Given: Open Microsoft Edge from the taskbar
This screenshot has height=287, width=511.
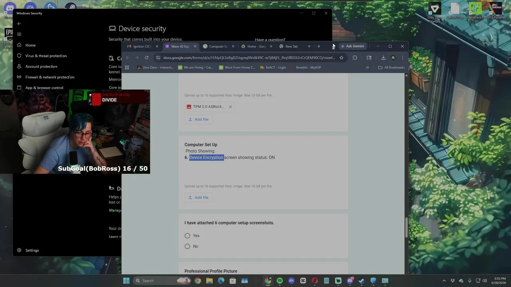Looking at the screenshot, I should point(221,281).
